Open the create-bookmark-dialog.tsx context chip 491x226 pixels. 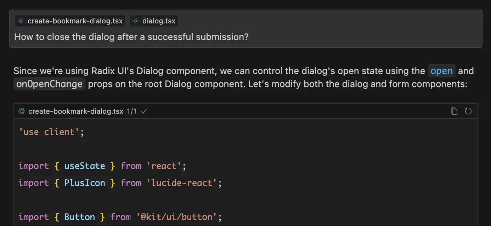click(x=75, y=21)
